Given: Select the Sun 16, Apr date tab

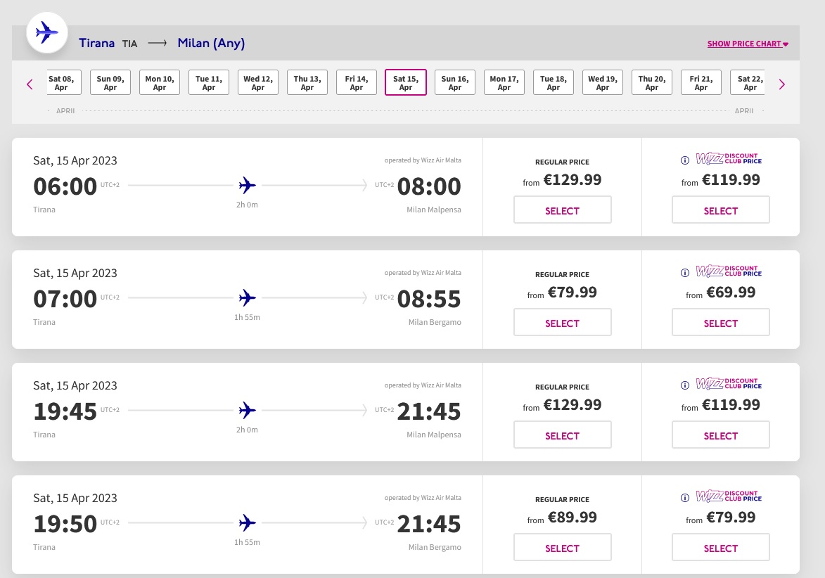Looking at the screenshot, I should (x=455, y=83).
